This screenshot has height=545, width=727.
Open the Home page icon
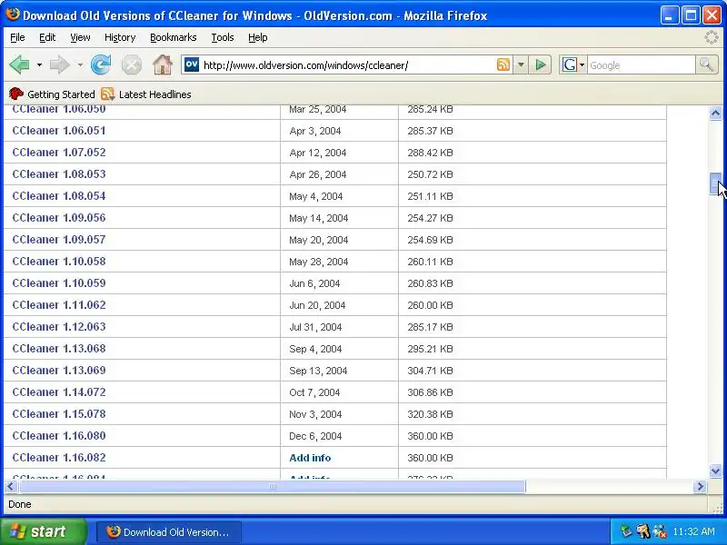163,64
